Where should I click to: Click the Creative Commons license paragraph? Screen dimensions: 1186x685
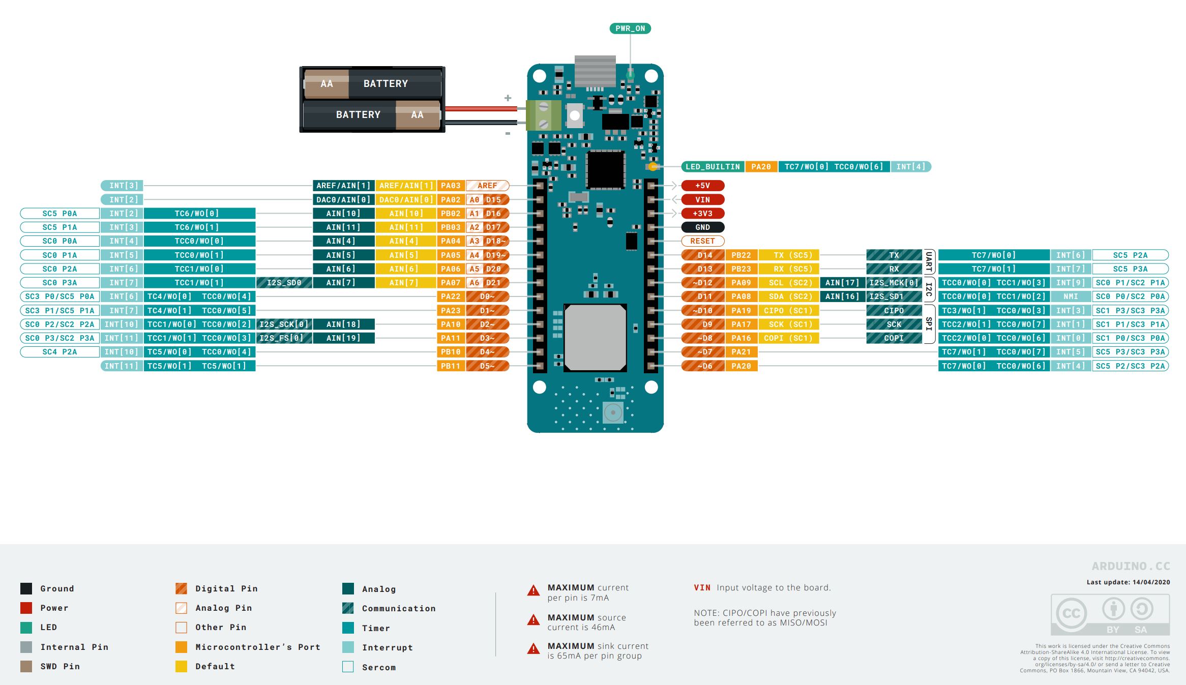[1094, 659]
